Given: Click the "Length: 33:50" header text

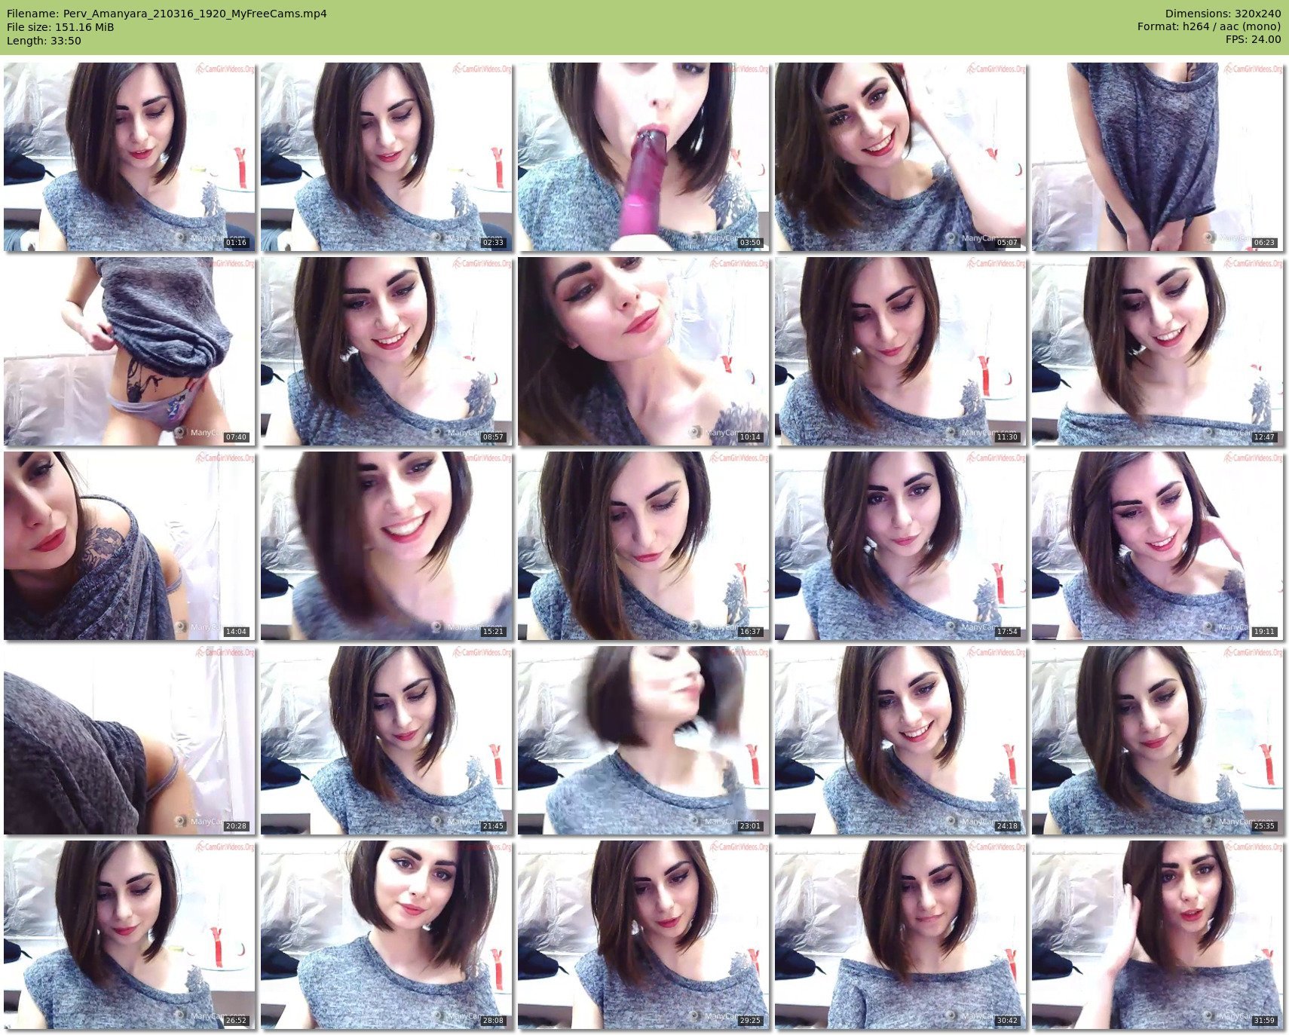Looking at the screenshot, I should (x=44, y=41).
